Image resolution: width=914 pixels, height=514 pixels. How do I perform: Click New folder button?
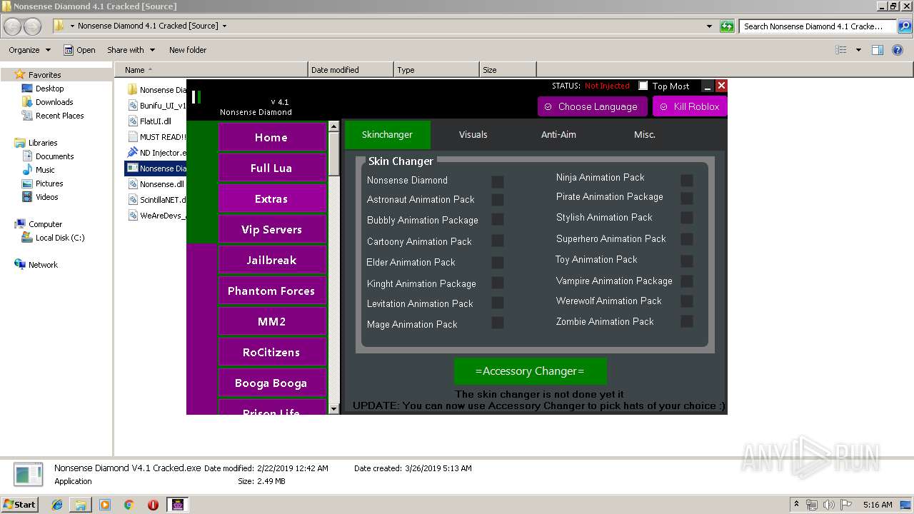(188, 50)
